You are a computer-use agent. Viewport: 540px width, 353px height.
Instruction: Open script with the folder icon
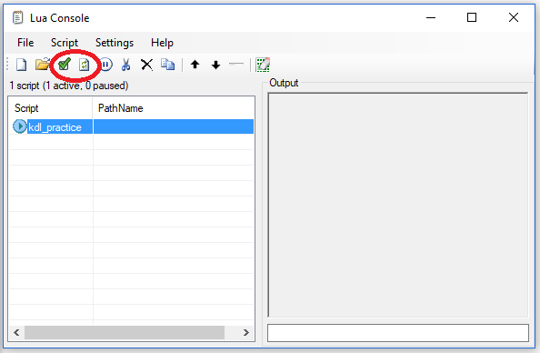click(x=43, y=65)
